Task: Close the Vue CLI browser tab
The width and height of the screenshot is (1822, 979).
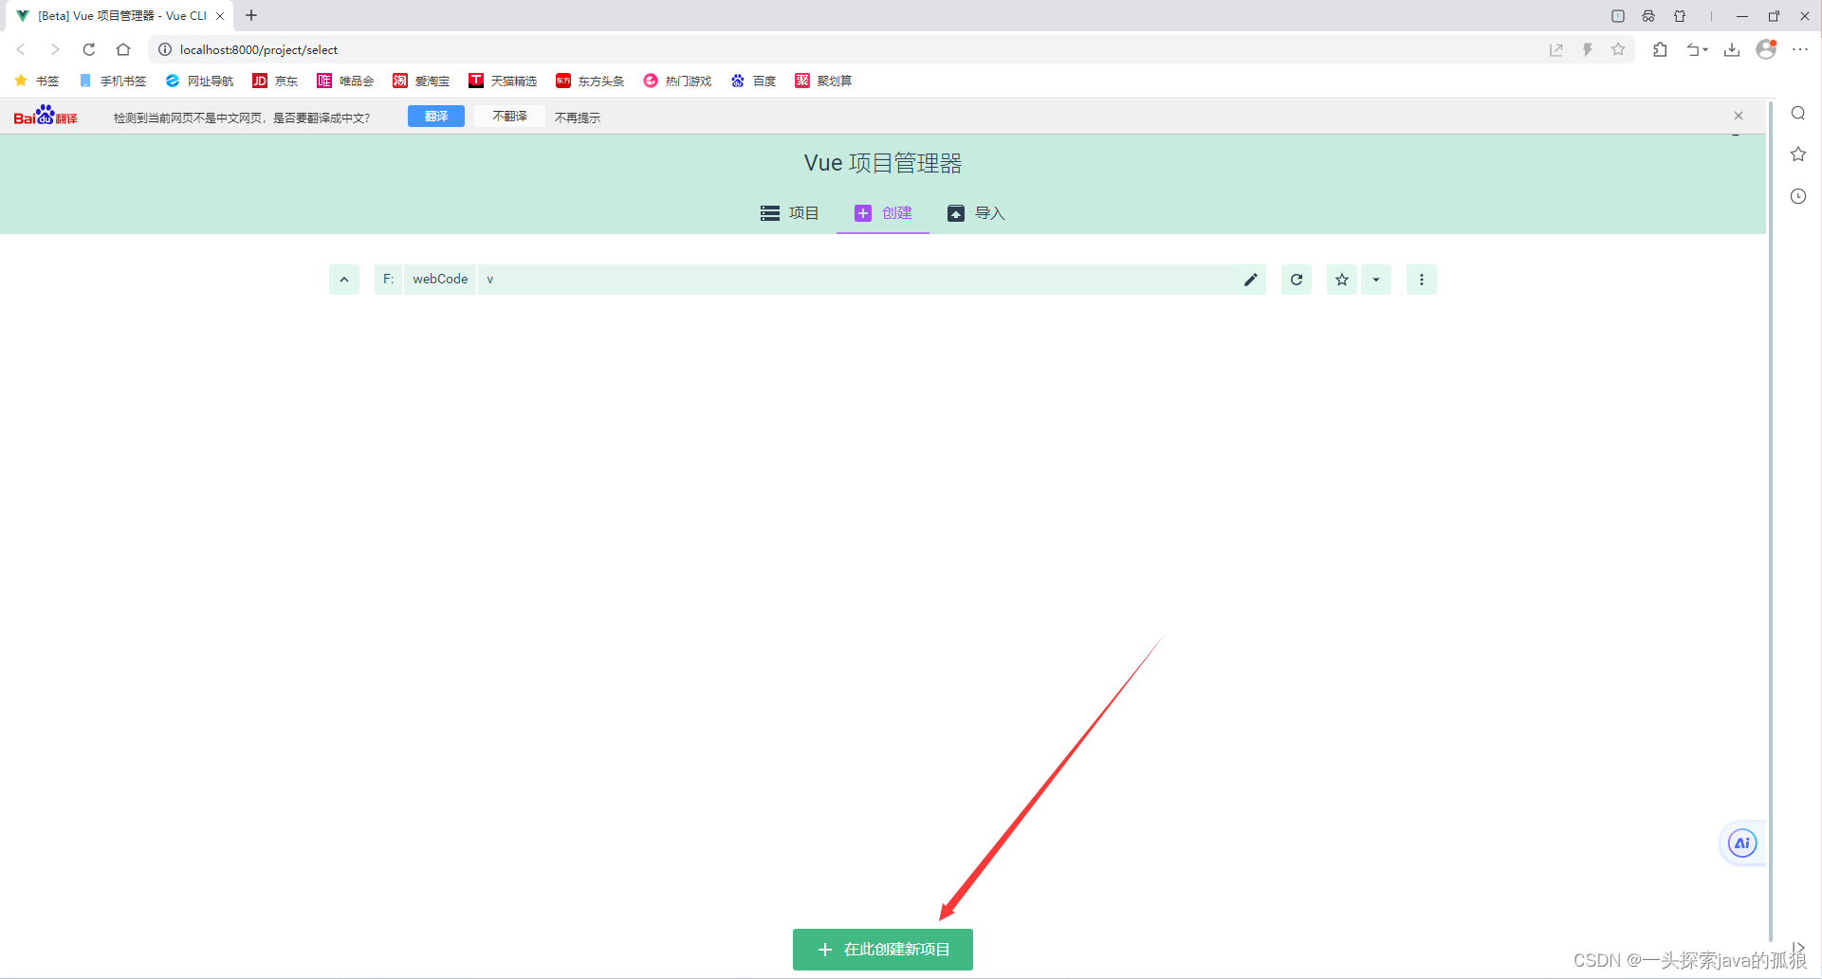Action: pyautogui.click(x=220, y=16)
